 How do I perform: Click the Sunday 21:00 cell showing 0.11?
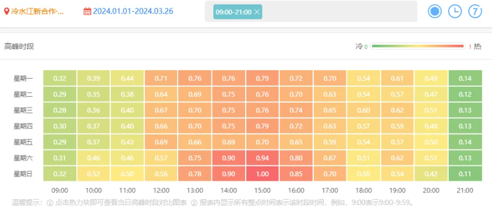465,174
